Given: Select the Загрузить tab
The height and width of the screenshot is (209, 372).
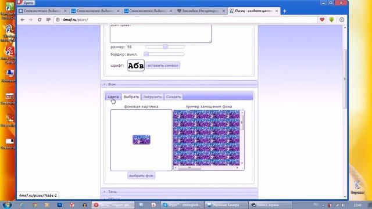Looking at the screenshot, I should tap(152, 97).
